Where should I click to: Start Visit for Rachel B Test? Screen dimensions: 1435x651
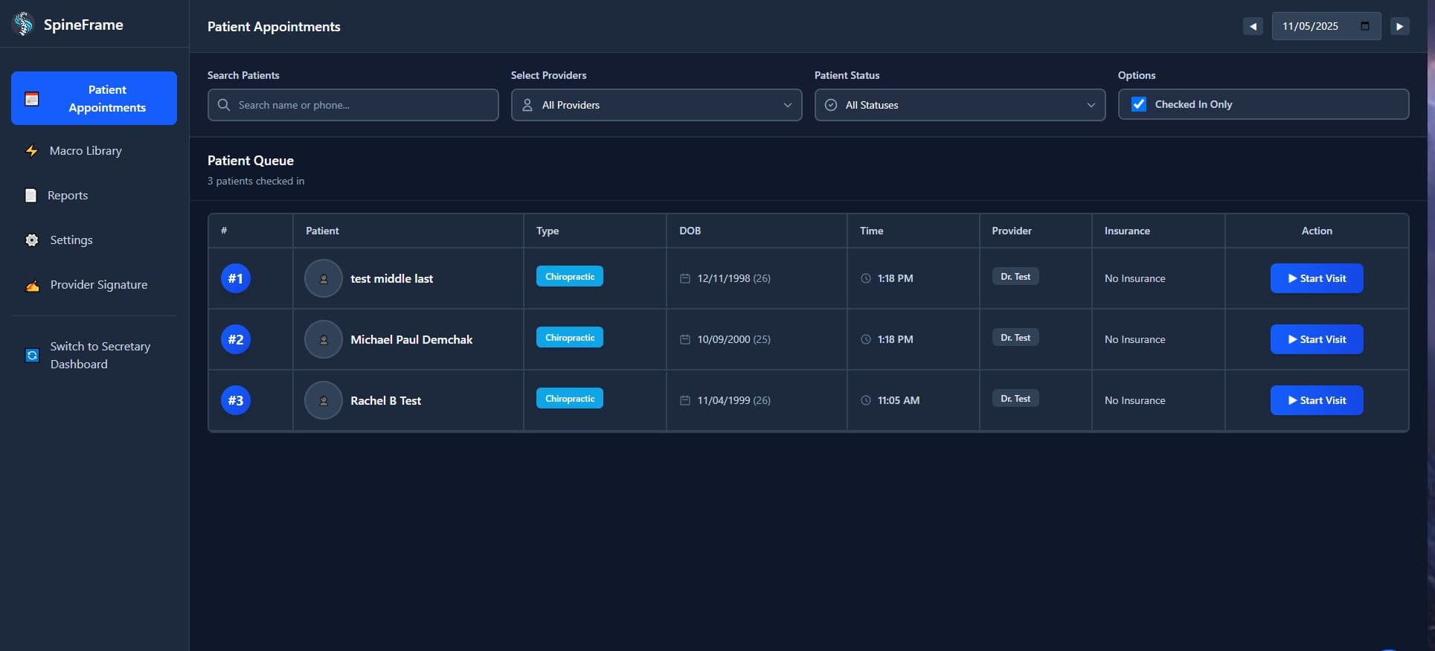click(1316, 400)
